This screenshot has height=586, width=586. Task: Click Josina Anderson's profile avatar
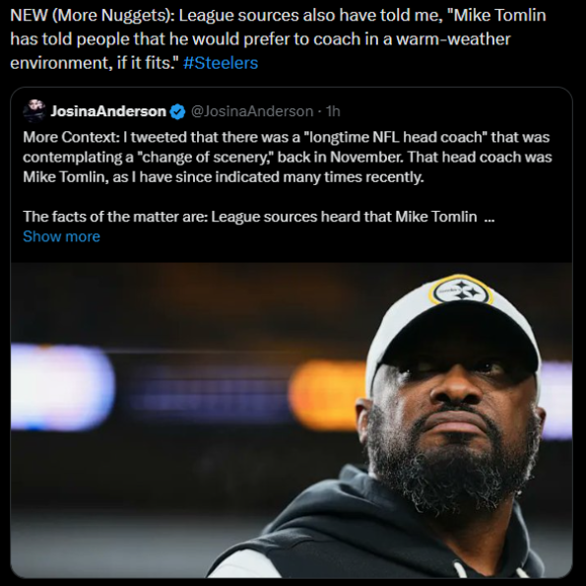click(34, 111)
